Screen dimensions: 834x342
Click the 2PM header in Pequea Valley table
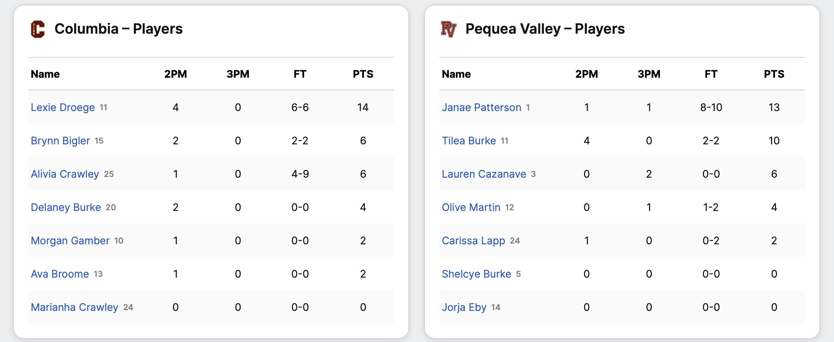click(x=587, y=74)
